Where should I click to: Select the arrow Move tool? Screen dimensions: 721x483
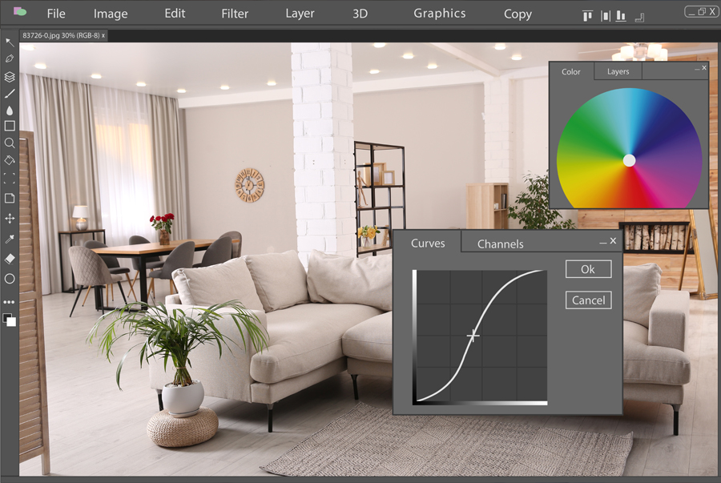coord(10,42)
